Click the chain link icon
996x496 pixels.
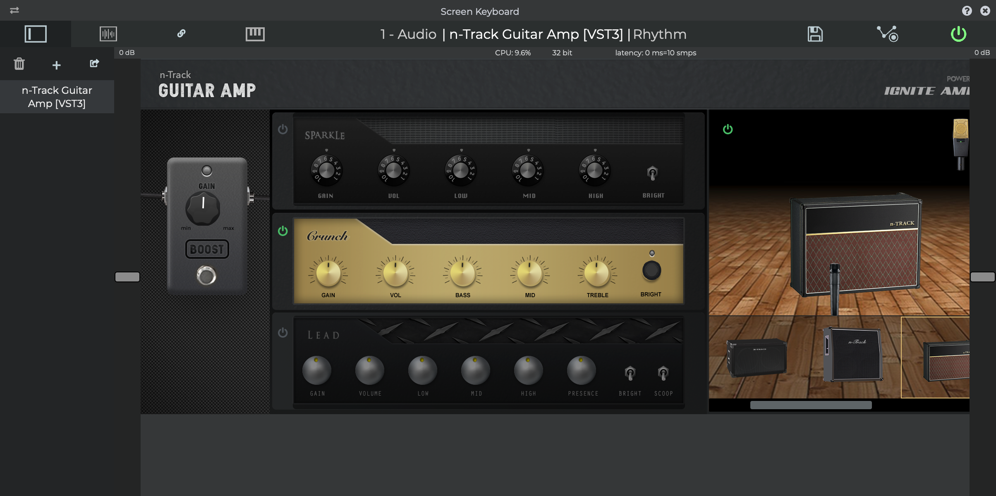pyautogui.click(x=181, y=33)
